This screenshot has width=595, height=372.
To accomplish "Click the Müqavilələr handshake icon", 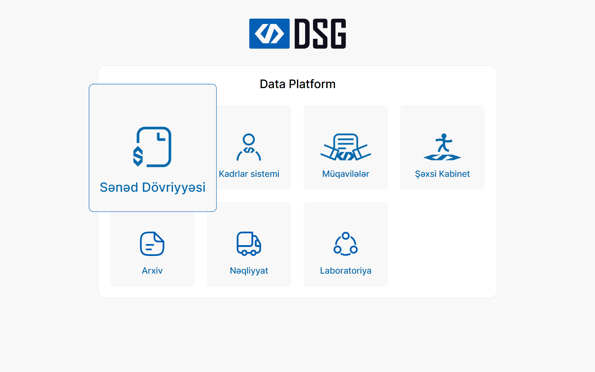I will 345,147.
